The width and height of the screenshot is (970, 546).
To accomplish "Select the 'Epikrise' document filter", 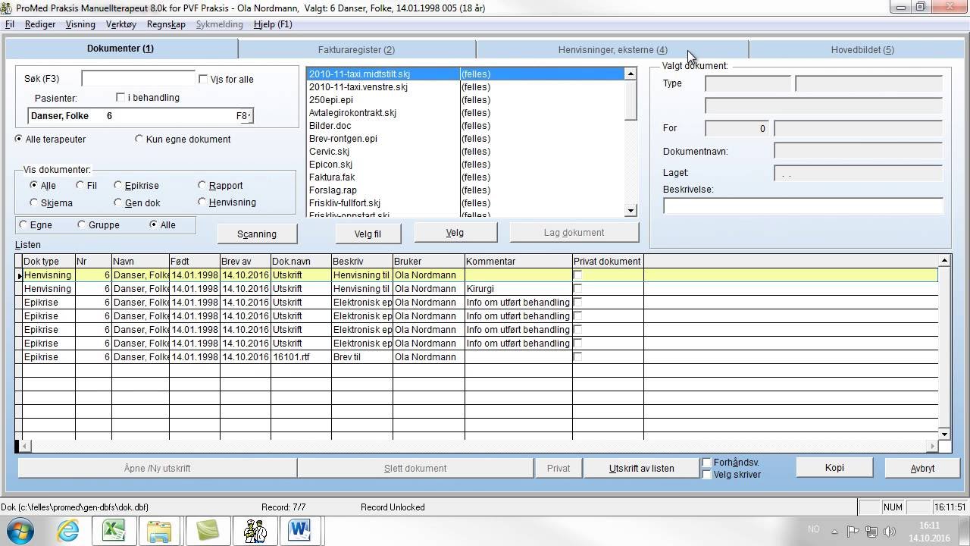I will point(118,185).
